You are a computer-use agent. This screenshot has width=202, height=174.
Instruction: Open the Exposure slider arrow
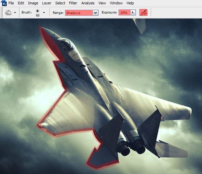pos(133,12)
